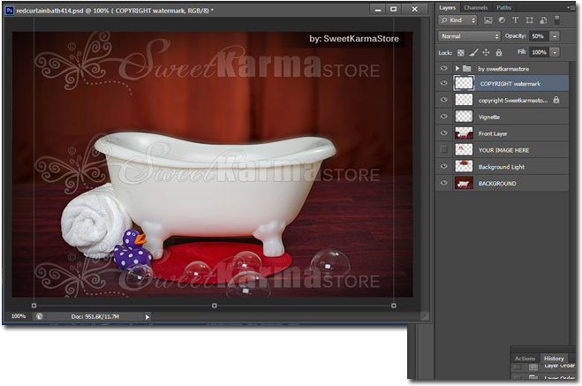582x386 pixels.
Task: Click Doc: 951.6K/11.7M status text
Action: pos(95,316)
